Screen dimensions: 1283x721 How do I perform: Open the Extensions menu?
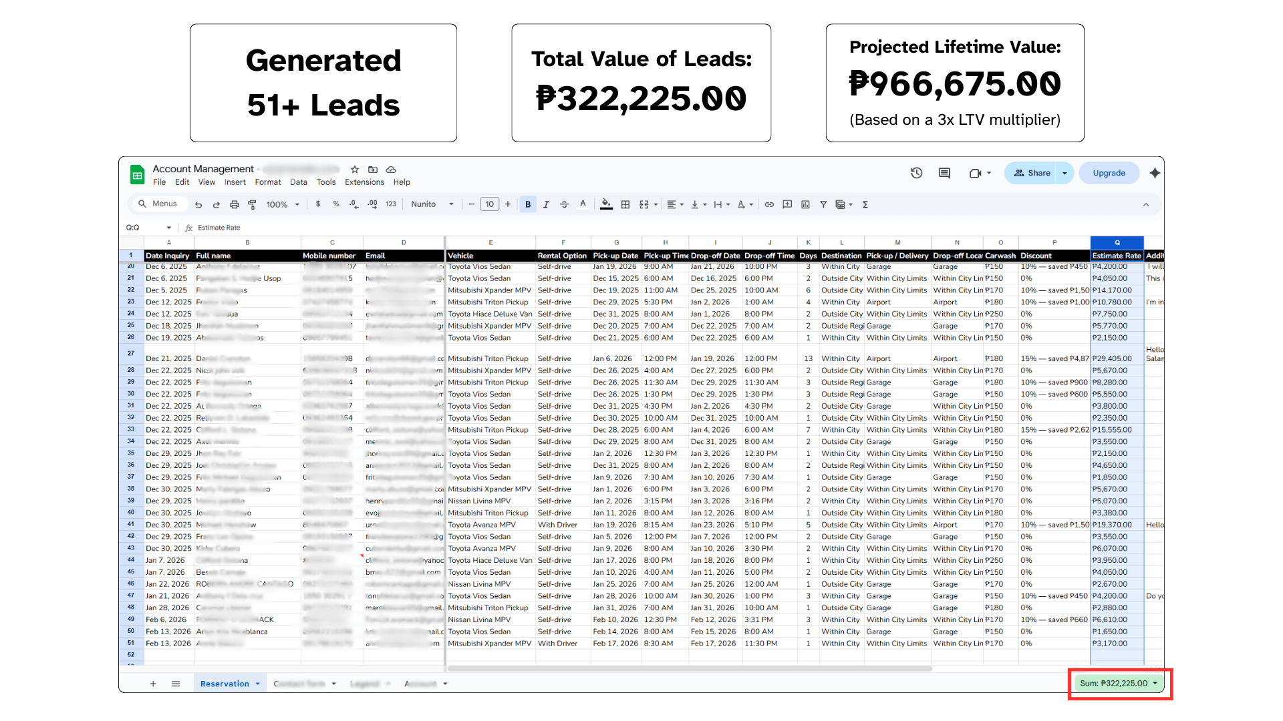coord(364,182)
